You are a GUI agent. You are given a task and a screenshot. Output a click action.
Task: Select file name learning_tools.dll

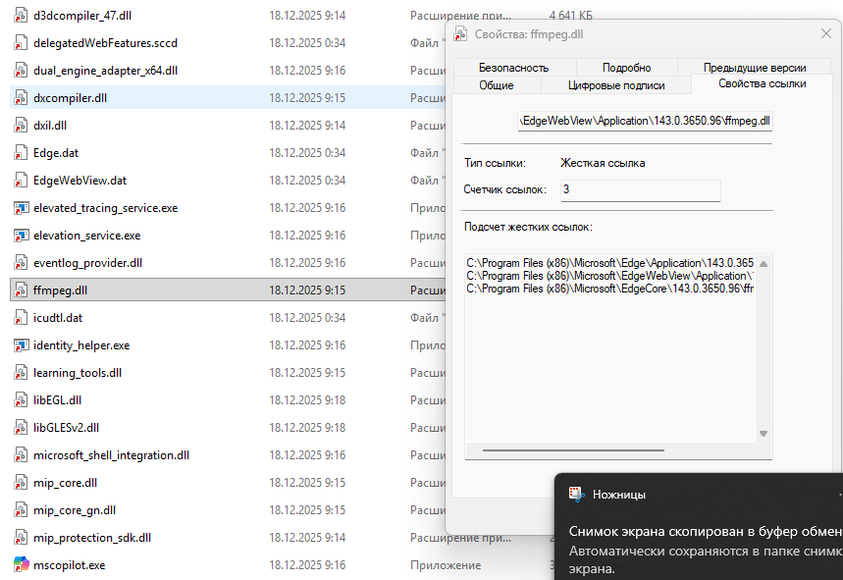tap(78, 373)
